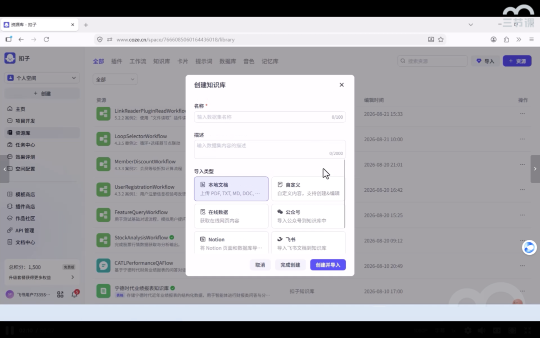Switch to the 提示词 tab
540x338 pixels.
(x=203, y=62)
